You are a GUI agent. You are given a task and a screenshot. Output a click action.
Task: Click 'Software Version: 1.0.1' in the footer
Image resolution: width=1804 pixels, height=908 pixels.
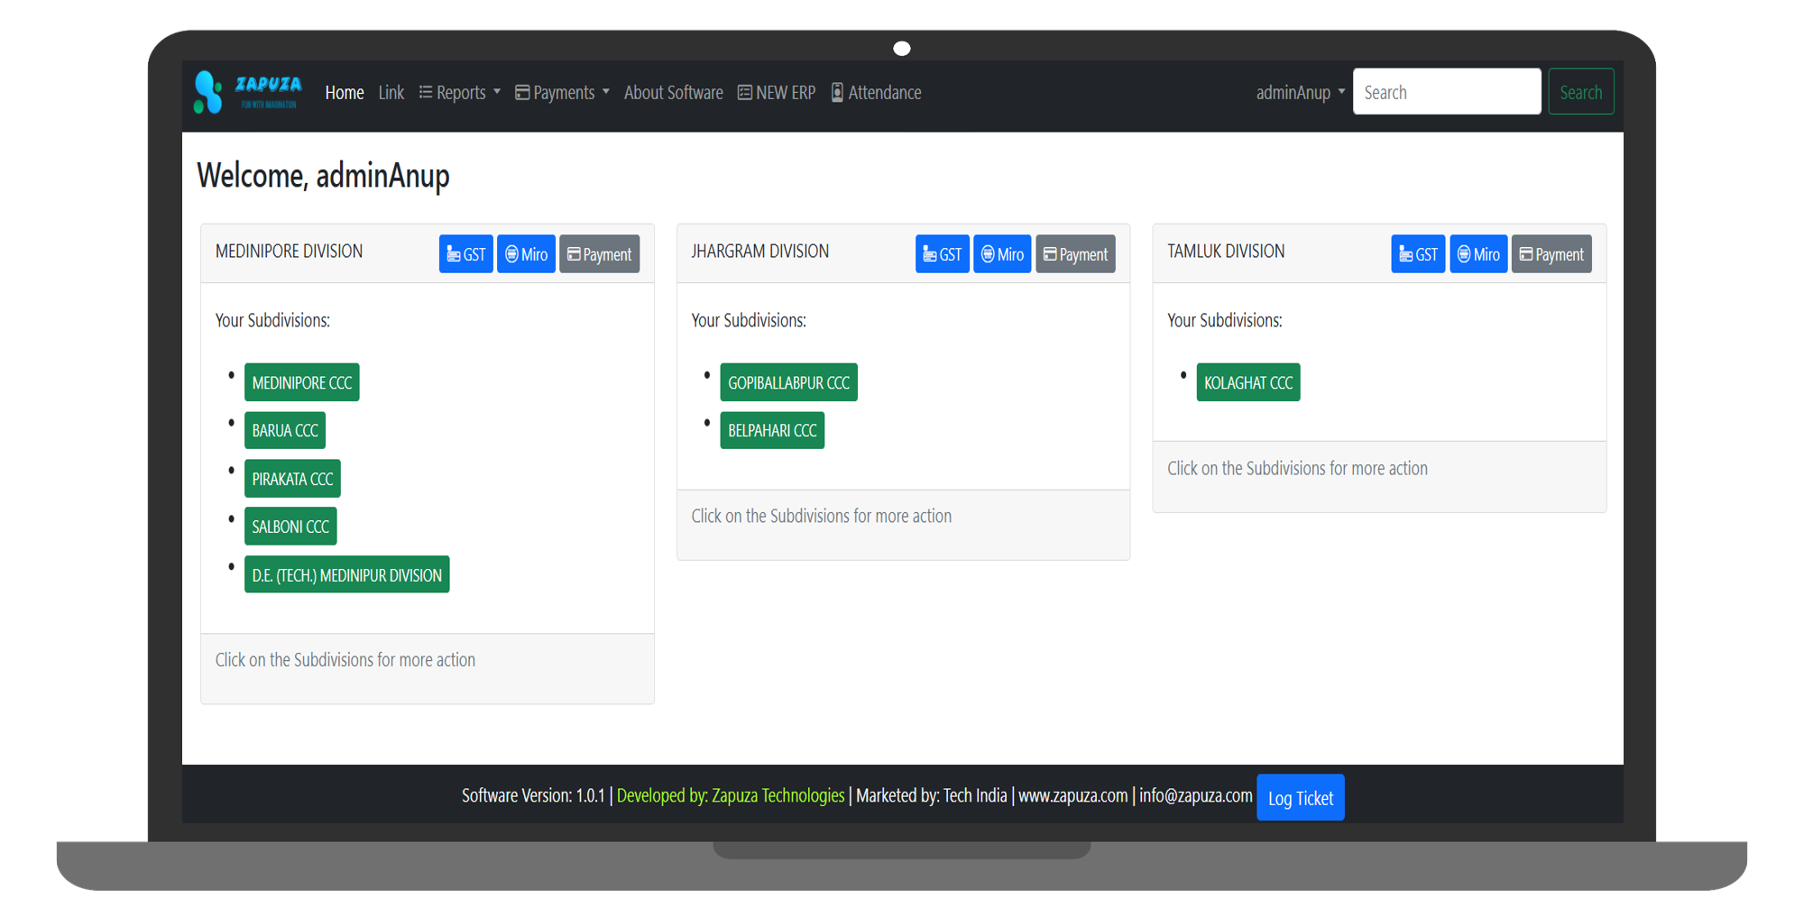533,795
